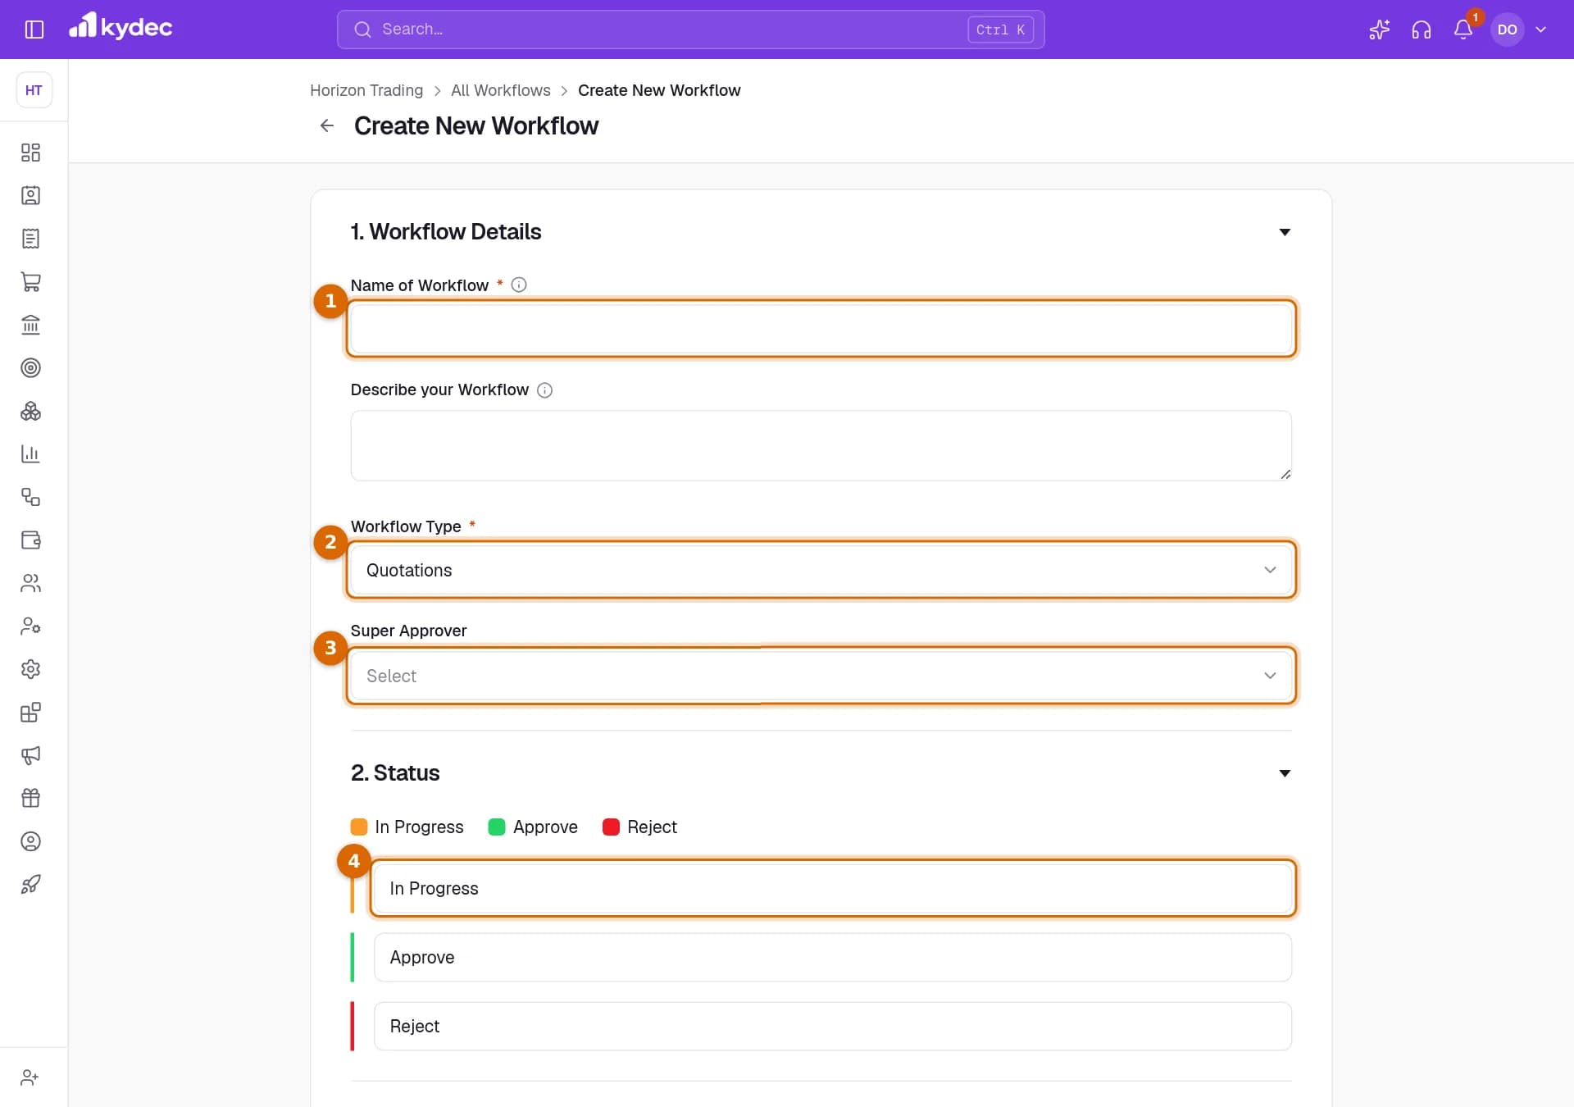Open the add-ons blocks sidebar icon
The image size is (1574, 1107).
tap(30, 712)
